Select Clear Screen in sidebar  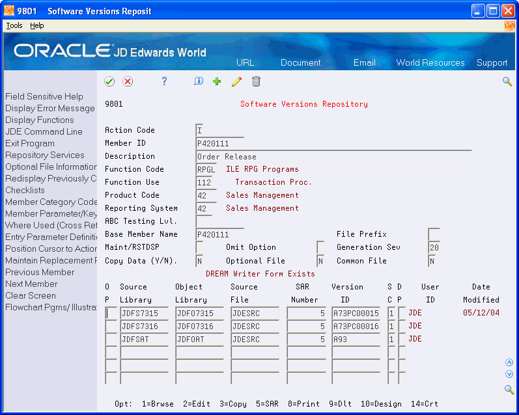[x=31, y=295]
